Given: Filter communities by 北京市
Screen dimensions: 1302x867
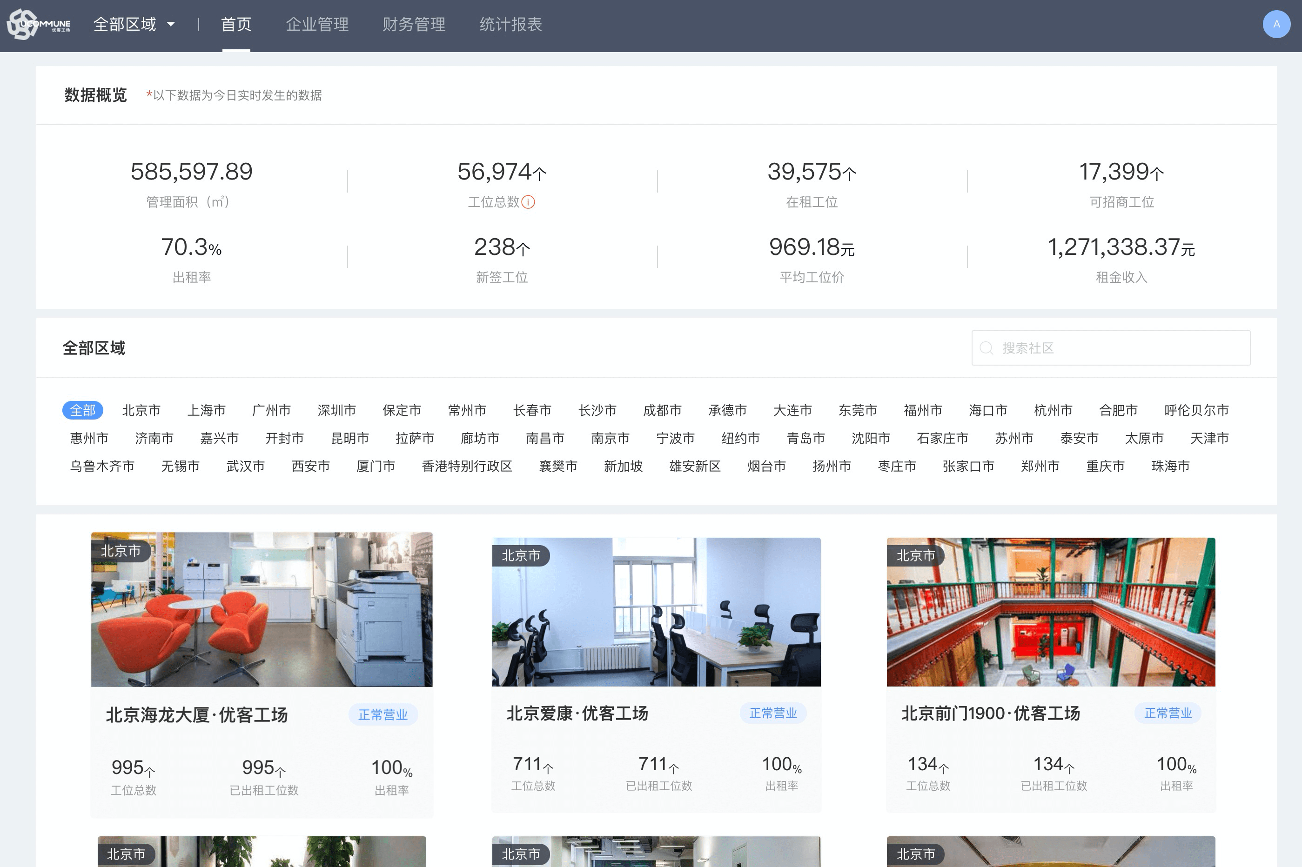Looking at the screenshot, I should [141, 410].
